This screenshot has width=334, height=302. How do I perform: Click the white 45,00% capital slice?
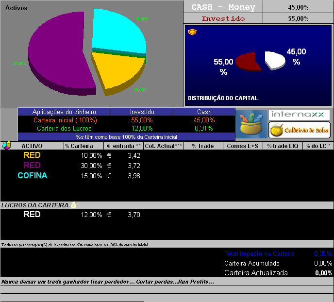tap(275, 60)
